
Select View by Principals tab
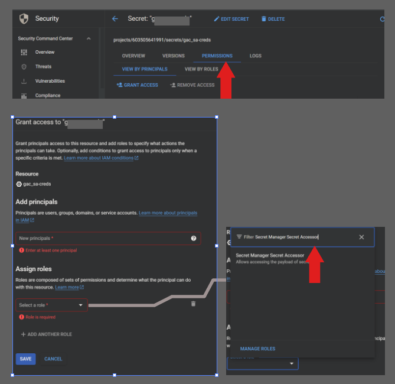point(145,69)
